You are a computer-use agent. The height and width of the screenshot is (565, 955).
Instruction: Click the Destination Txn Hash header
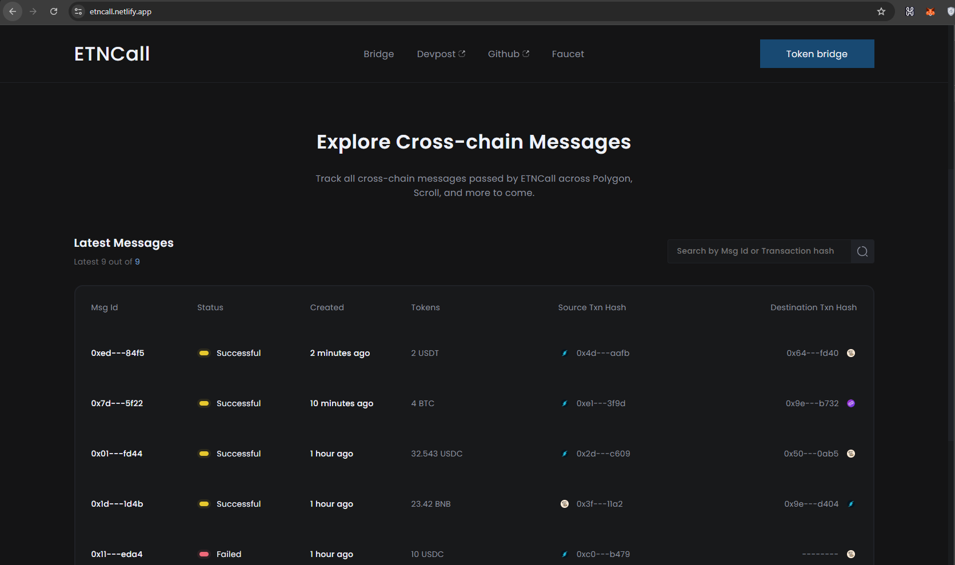814,307
